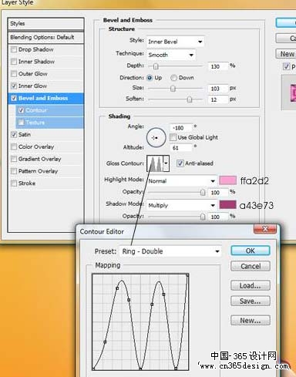296x377 pixels.
Task: Check Use Global Light option
Action: 173,137
